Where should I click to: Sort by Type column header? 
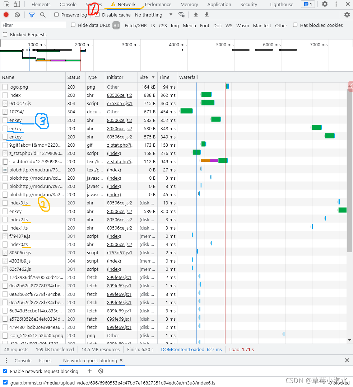[x=95, y=77]
